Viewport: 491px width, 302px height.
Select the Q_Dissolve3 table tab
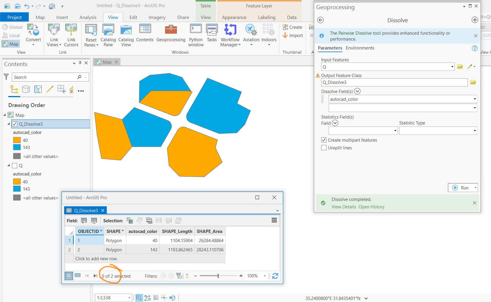click(x=85, y=210)
